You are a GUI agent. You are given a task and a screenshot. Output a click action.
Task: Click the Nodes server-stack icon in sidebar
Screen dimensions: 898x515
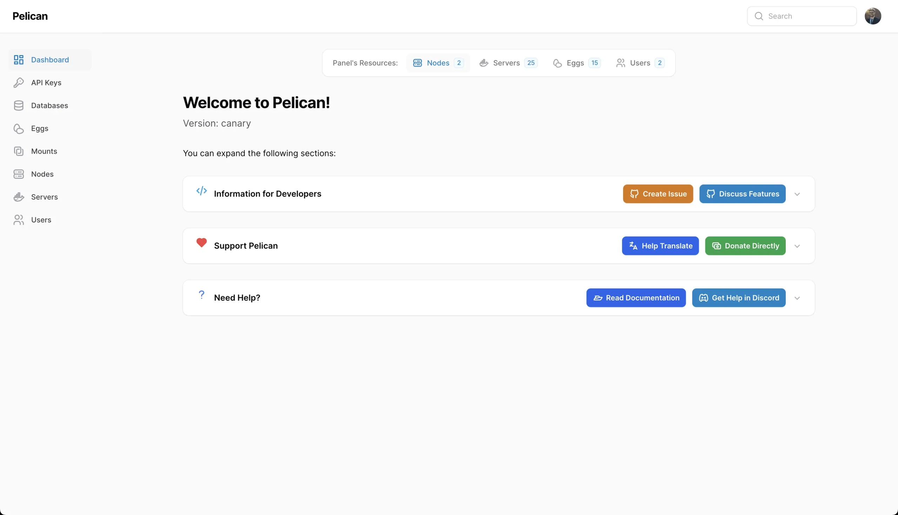pos(18,174)
